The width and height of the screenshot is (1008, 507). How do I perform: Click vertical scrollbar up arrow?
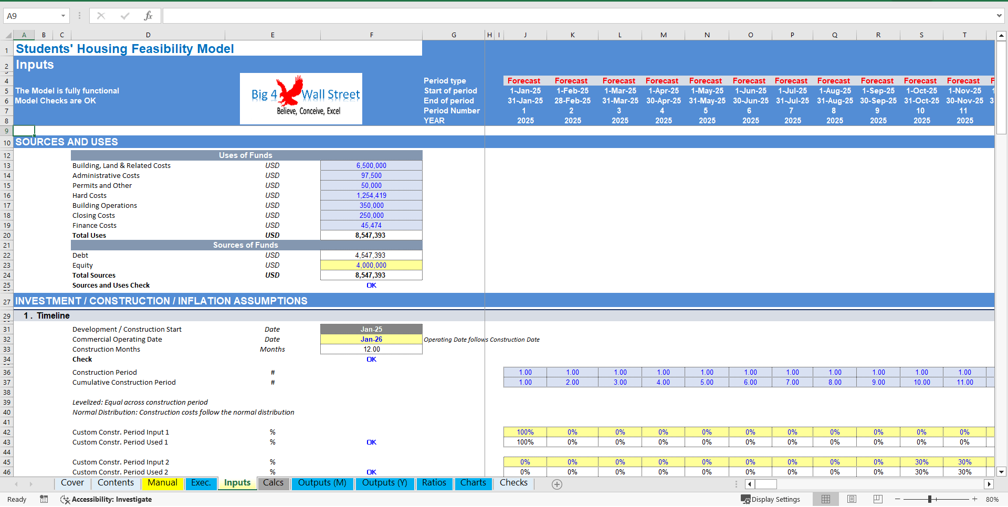1001,36
